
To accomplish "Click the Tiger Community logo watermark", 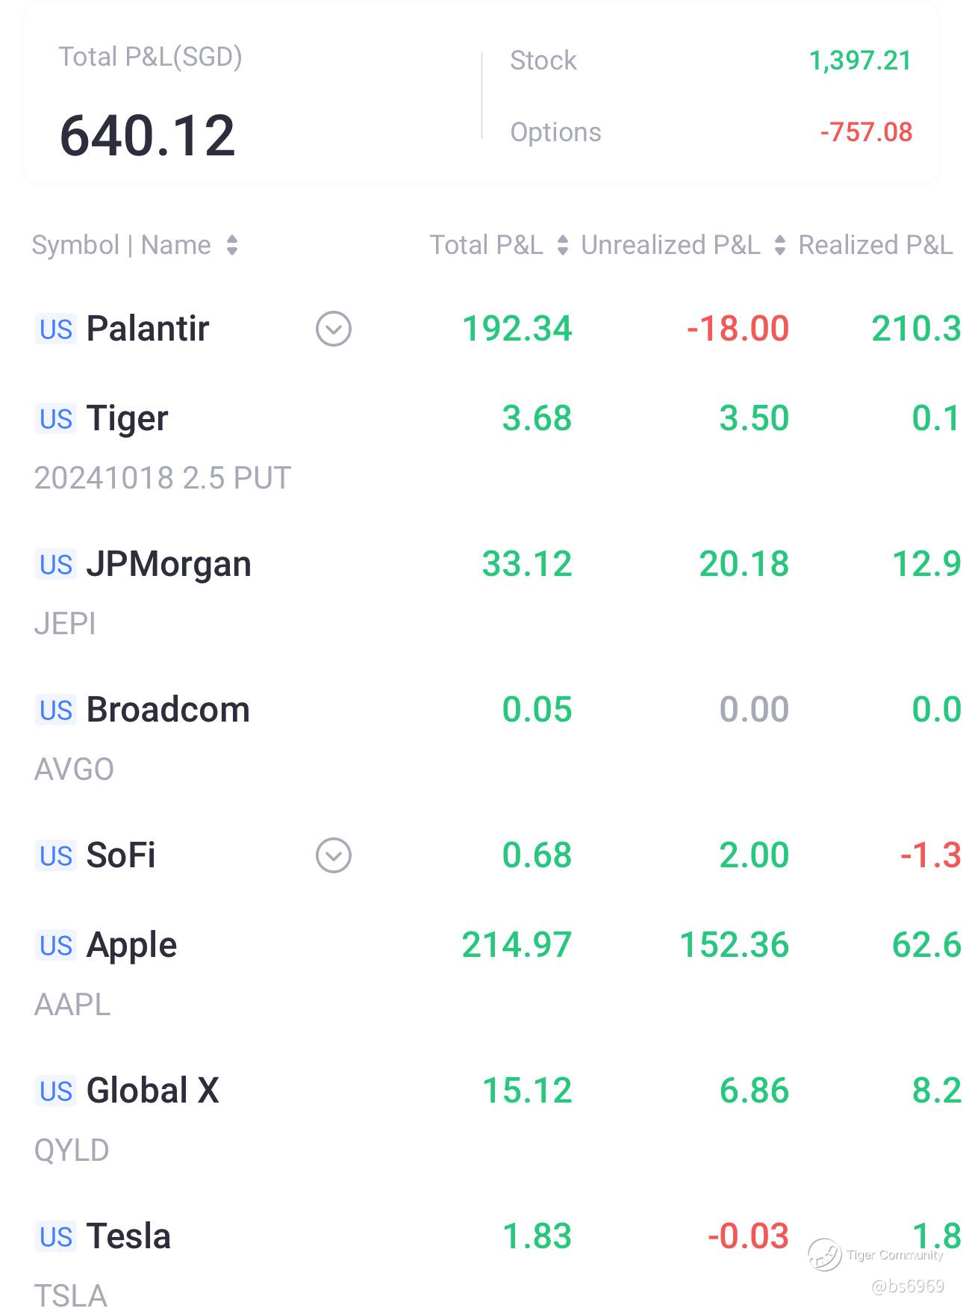I will pyautogui.click(x=825, y=1254).
